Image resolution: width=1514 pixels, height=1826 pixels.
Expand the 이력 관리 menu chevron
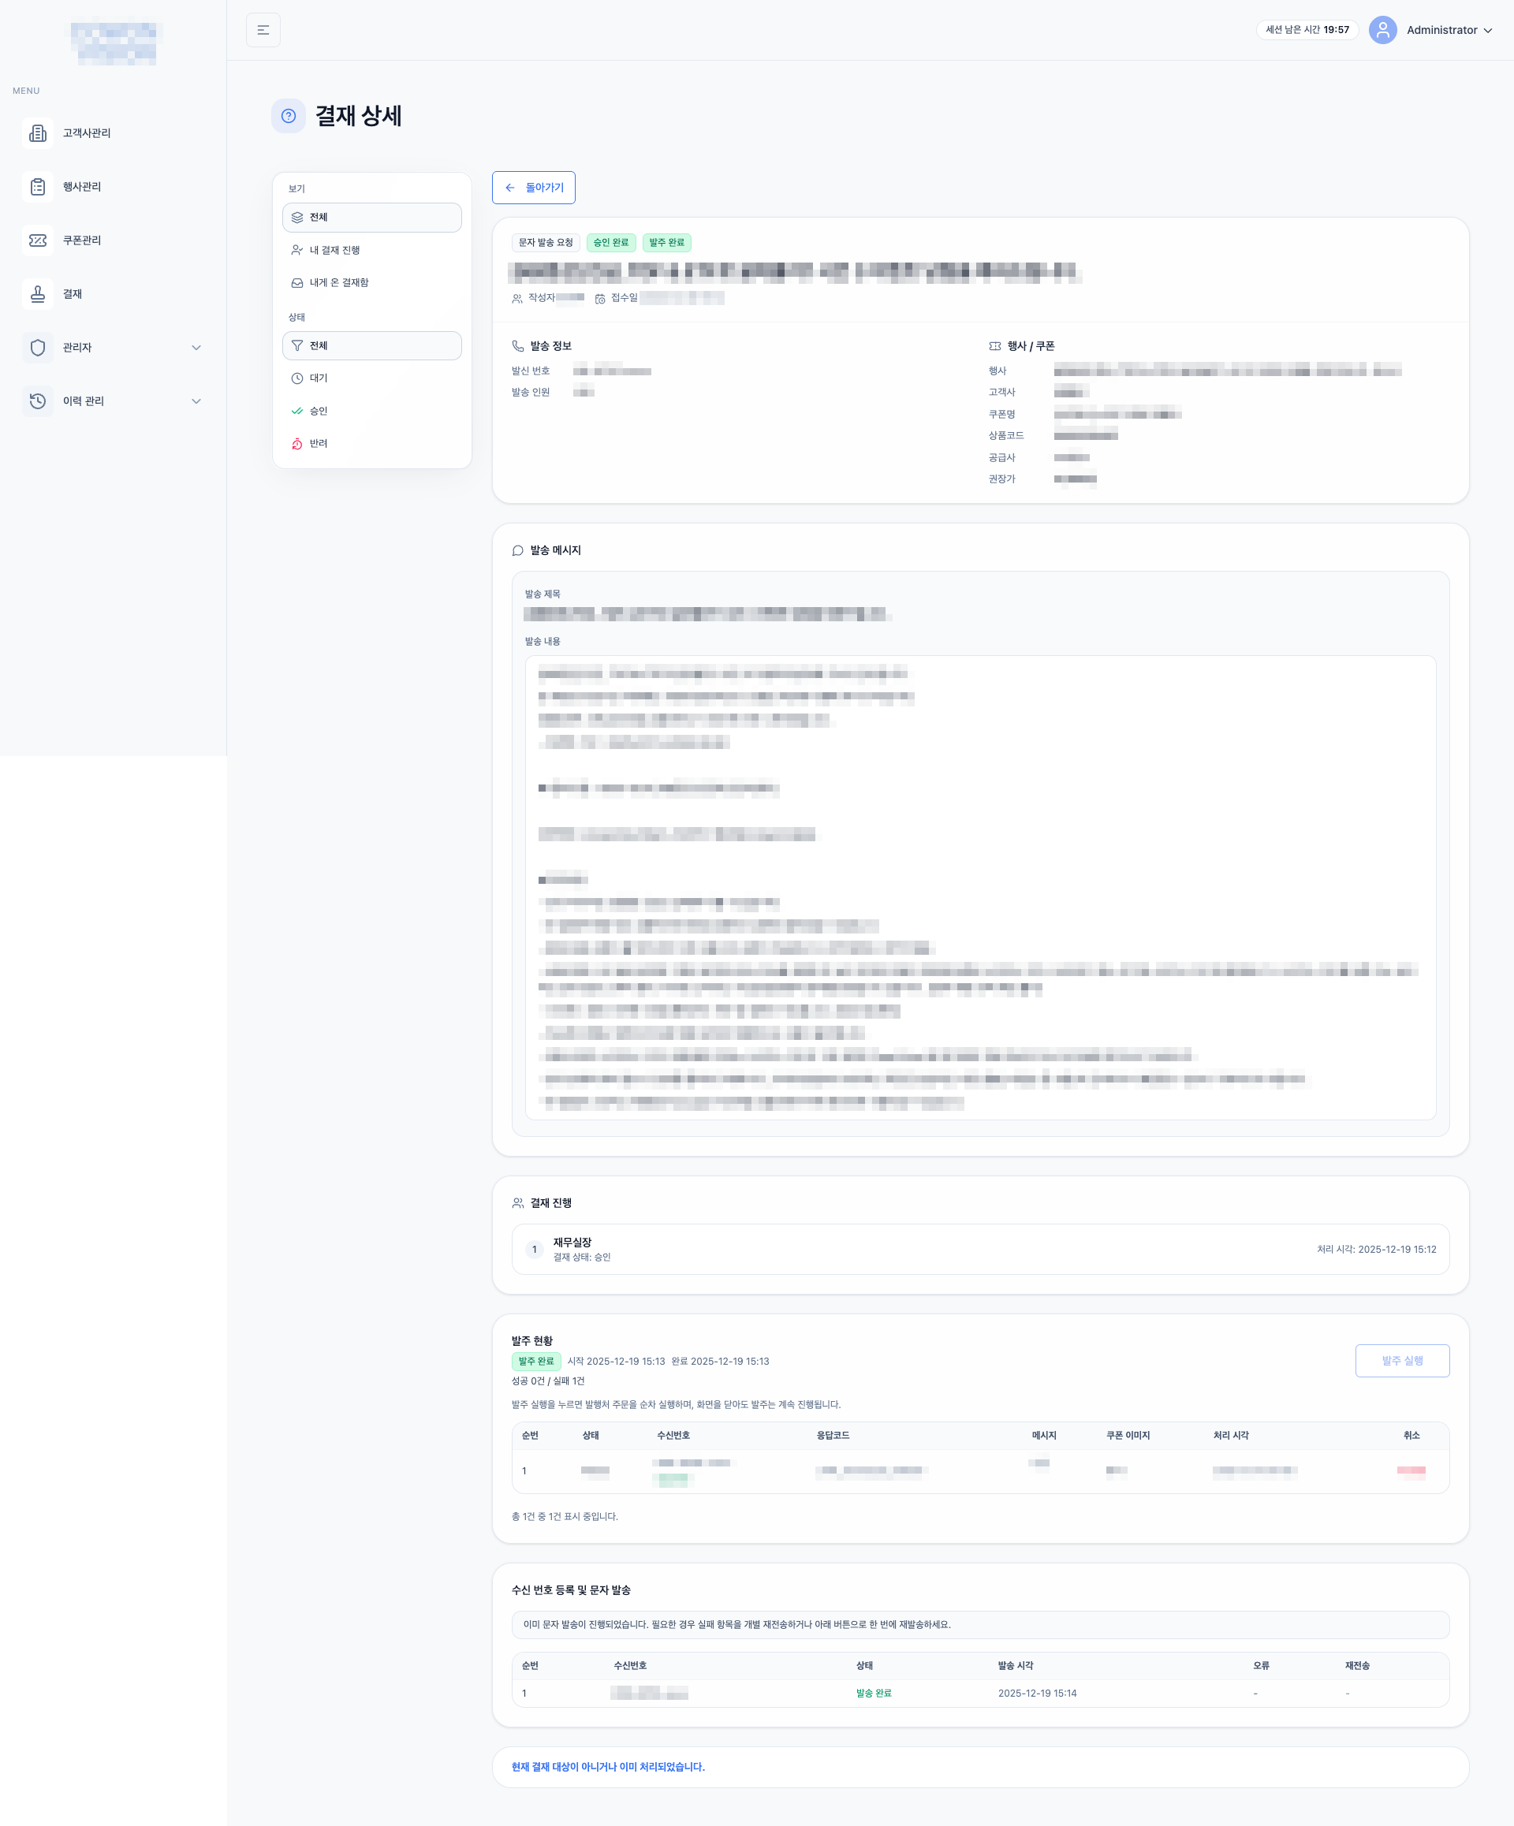196,401
